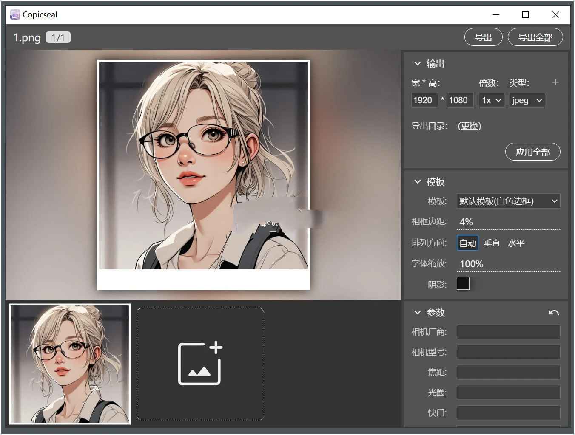Collapse the 输出 section

click(418, 64)
